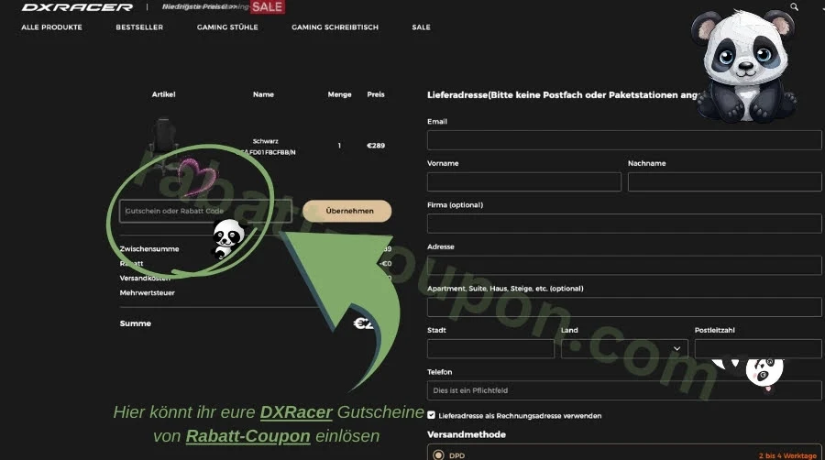This screenshot has width=825, height=460.
Task: Click the Artikel column header
Action: [x=164, y=94]
